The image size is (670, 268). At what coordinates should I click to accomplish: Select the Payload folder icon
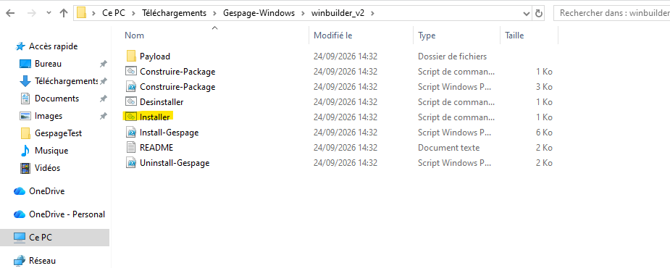pos(131,56)
